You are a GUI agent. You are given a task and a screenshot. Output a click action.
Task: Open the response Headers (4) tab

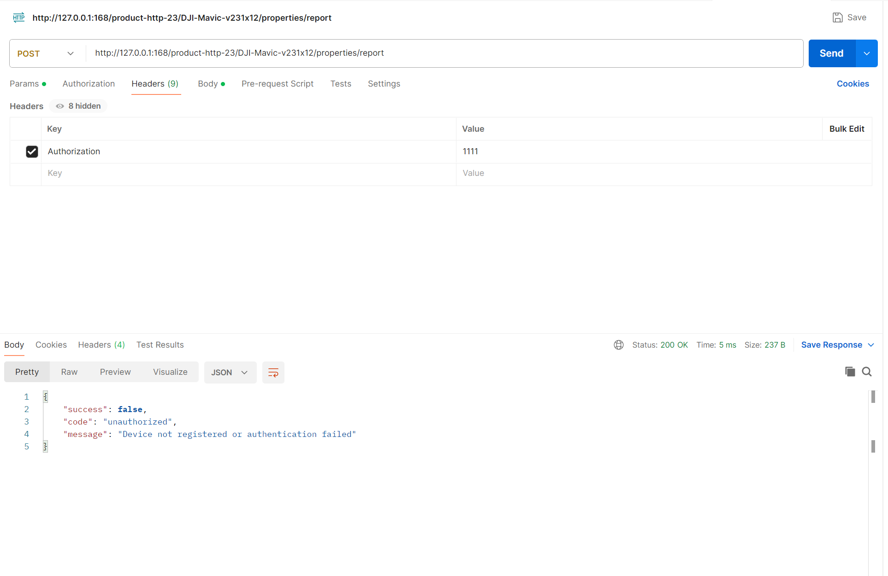click(x=101, y=345)
